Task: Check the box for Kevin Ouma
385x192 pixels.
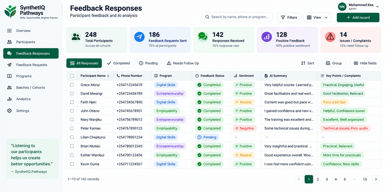Action: (x=72, y=164)
